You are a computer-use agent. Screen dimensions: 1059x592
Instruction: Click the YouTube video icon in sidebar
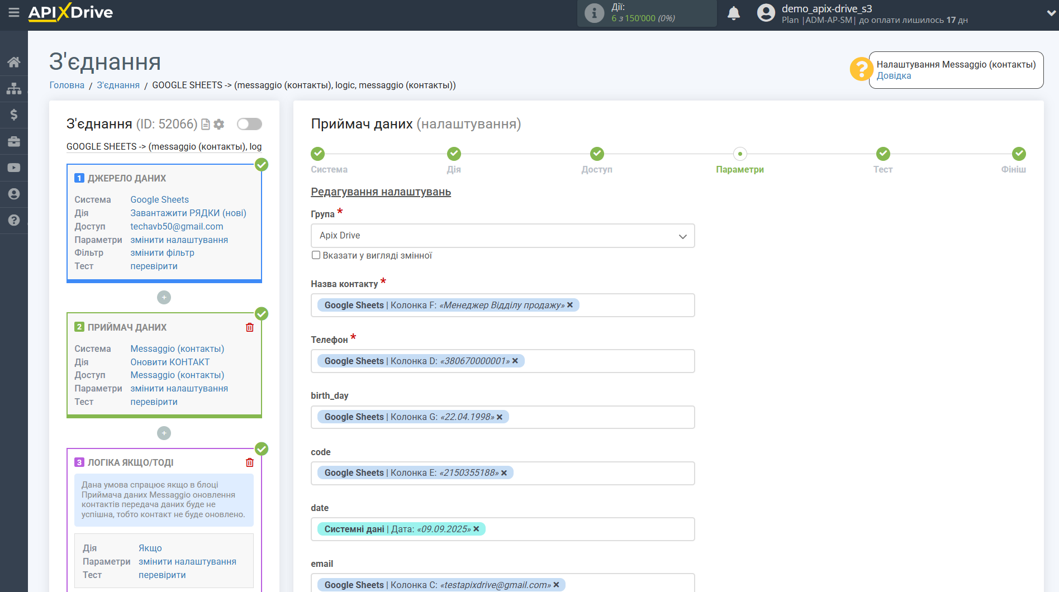coord(14,168)
